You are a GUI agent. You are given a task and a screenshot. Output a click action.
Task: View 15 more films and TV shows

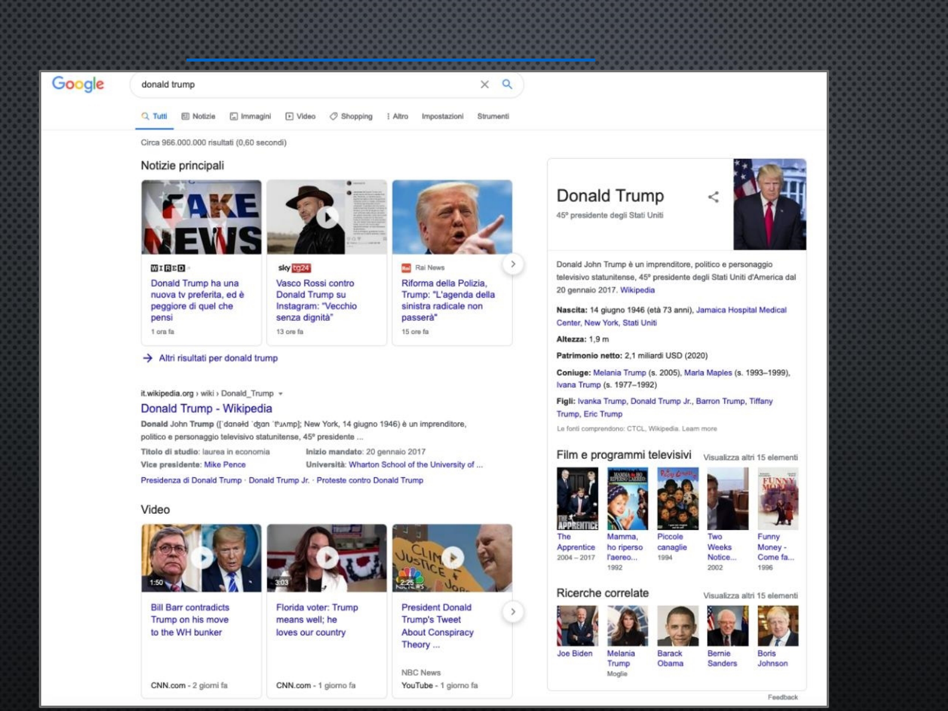tap(750, 458)
